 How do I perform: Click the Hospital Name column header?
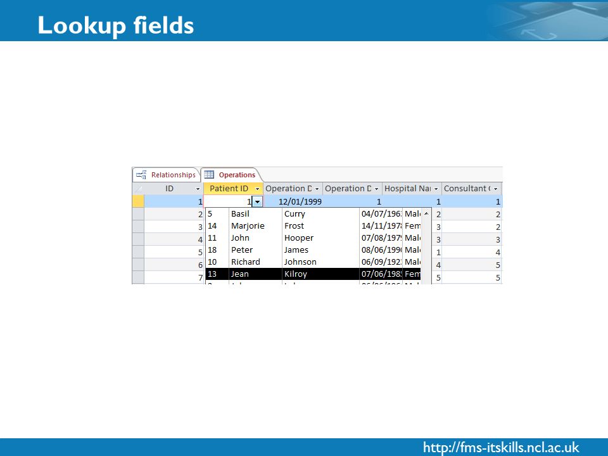(412, 189)
